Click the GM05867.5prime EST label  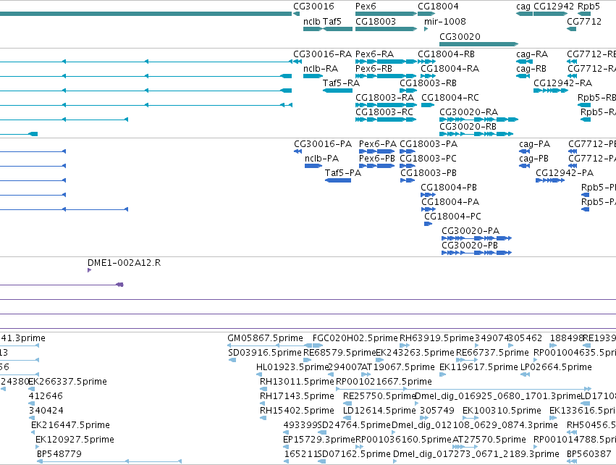tap(265, 338)
